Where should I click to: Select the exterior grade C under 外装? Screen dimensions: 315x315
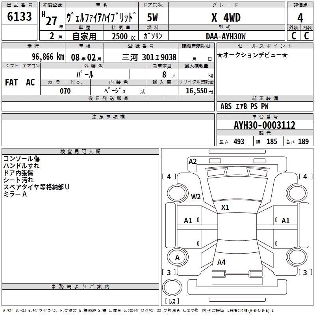click(x=294, y=36)
